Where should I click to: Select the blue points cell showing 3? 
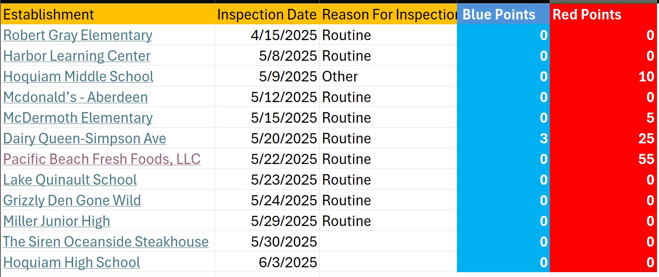[x=503, y=138]
